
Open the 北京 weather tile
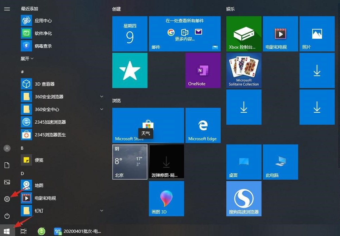coord(130,162)
